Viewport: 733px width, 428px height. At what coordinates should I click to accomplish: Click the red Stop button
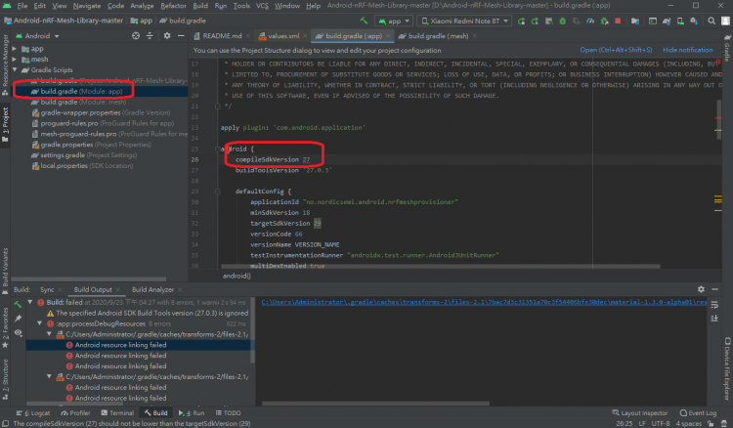(618, 21)
